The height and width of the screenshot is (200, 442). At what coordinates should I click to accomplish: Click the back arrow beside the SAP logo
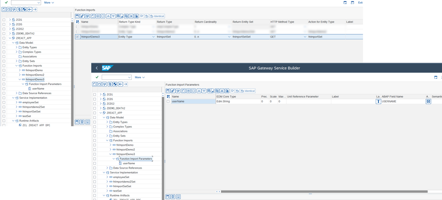coord(96,68)
